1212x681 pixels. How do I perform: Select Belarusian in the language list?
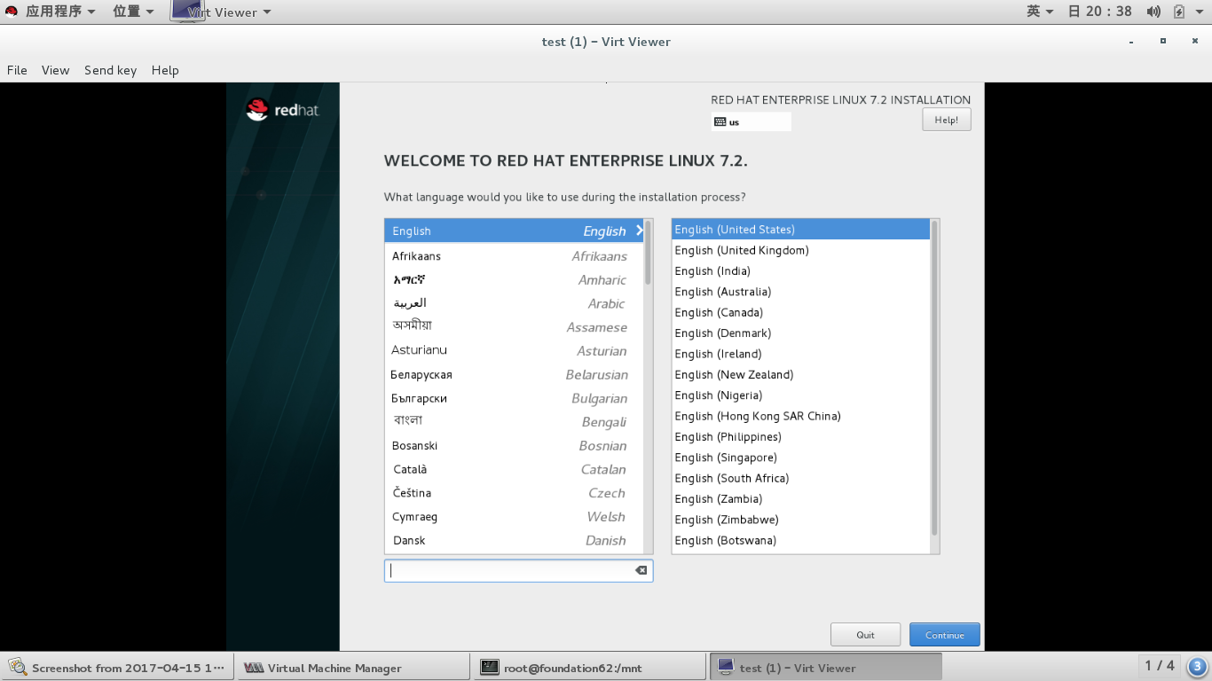click(x=515, y=375)
